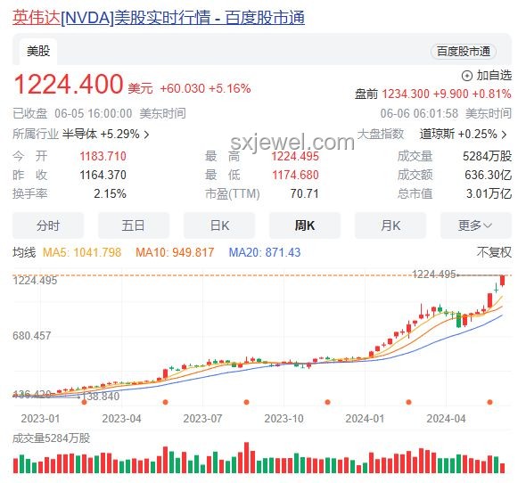This screenshot has width=526, height=483.
Task: Click the orange event dot near 138.840
Action: [84, 402]
